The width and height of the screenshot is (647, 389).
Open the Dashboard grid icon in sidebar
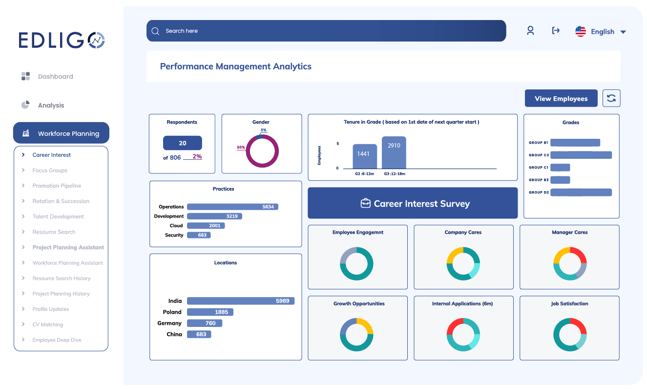pyautogui.click(x=25, y=76)
